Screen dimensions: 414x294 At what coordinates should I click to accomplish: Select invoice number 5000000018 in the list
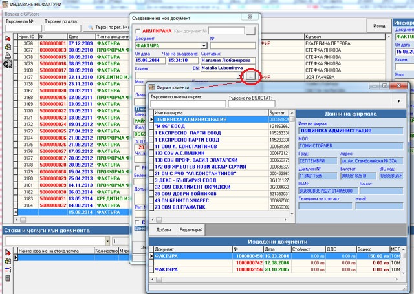[53, 77]
